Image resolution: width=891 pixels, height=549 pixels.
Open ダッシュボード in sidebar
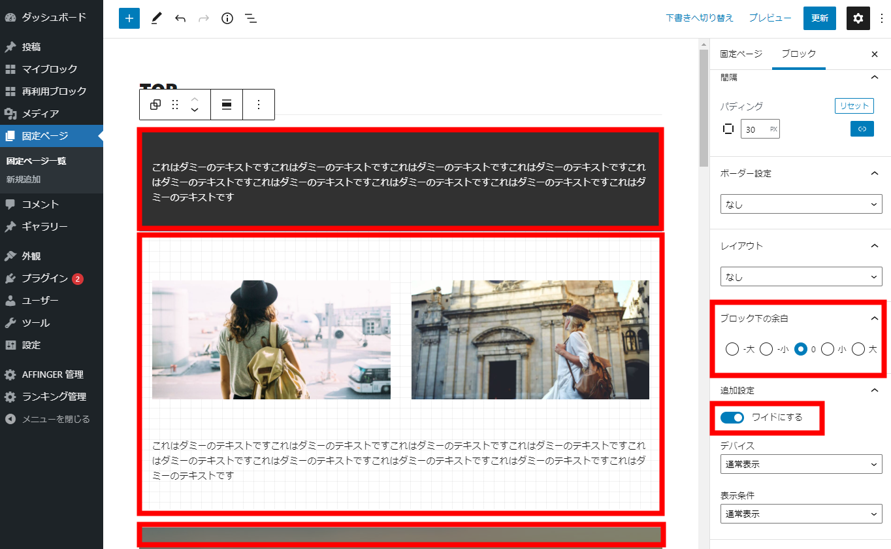click(x=52, y=17)
